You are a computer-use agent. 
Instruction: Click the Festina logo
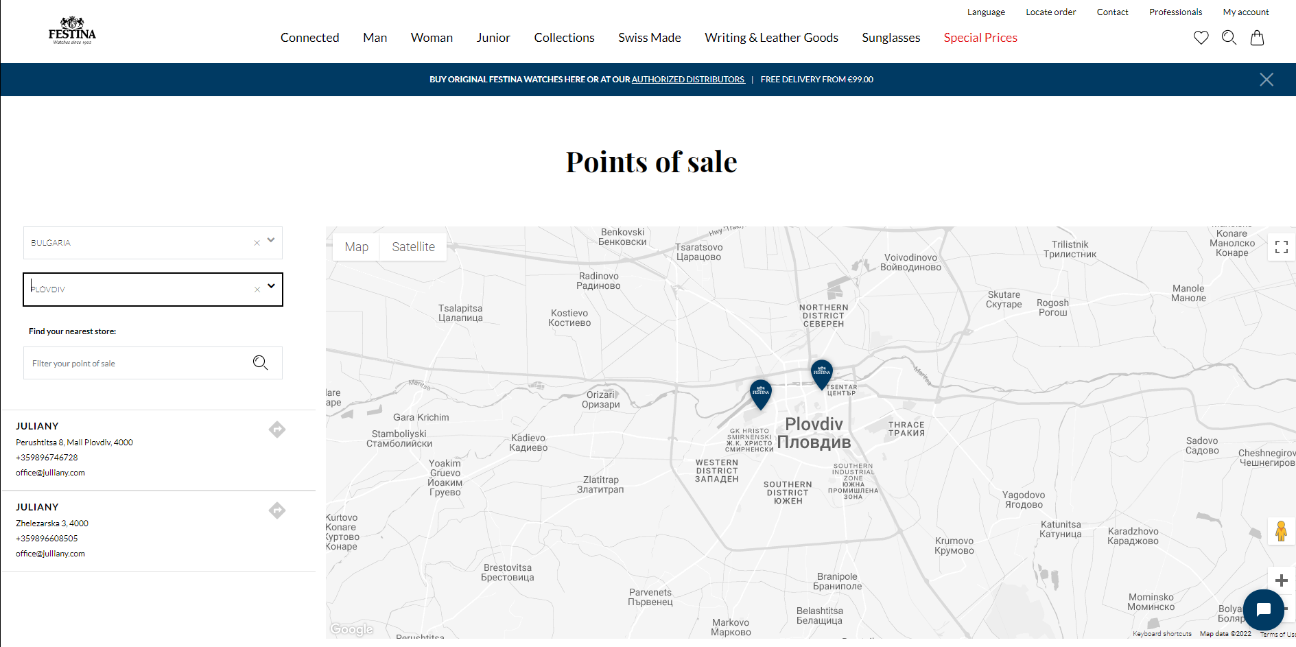(72, 32)
